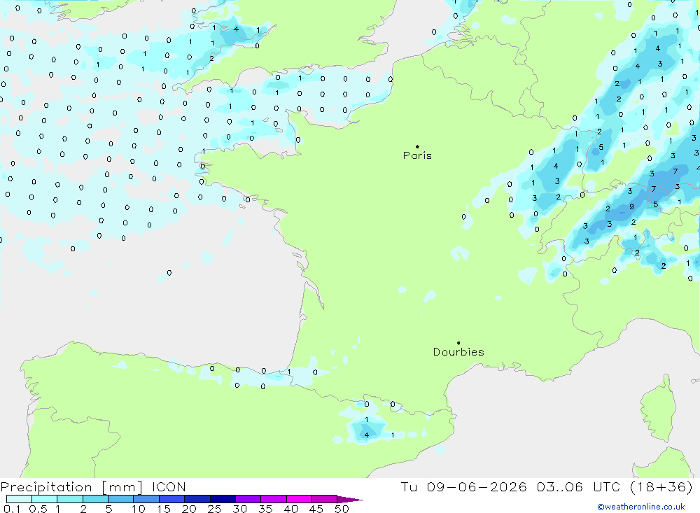Click the legend value label '50'
Screen dimensions: 700x513
(342, 509)
